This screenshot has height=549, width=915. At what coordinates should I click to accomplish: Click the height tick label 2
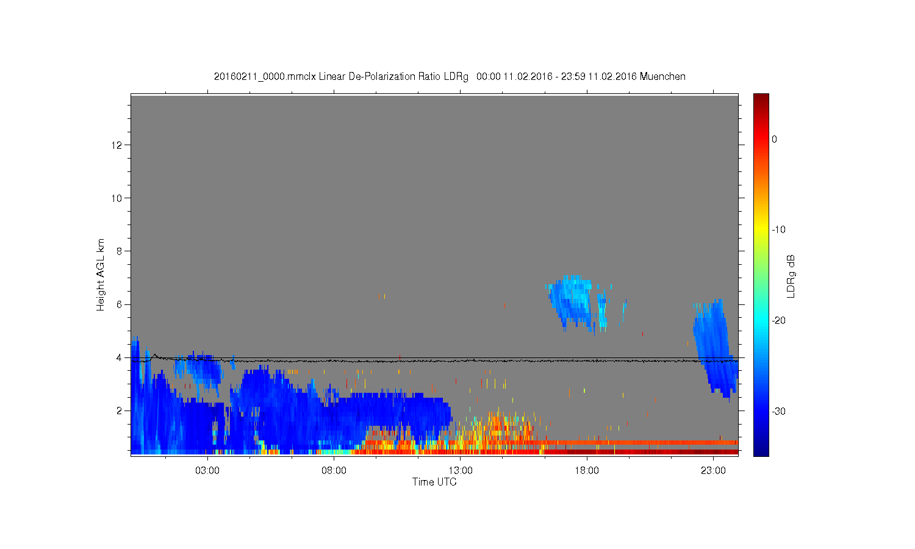120,411
